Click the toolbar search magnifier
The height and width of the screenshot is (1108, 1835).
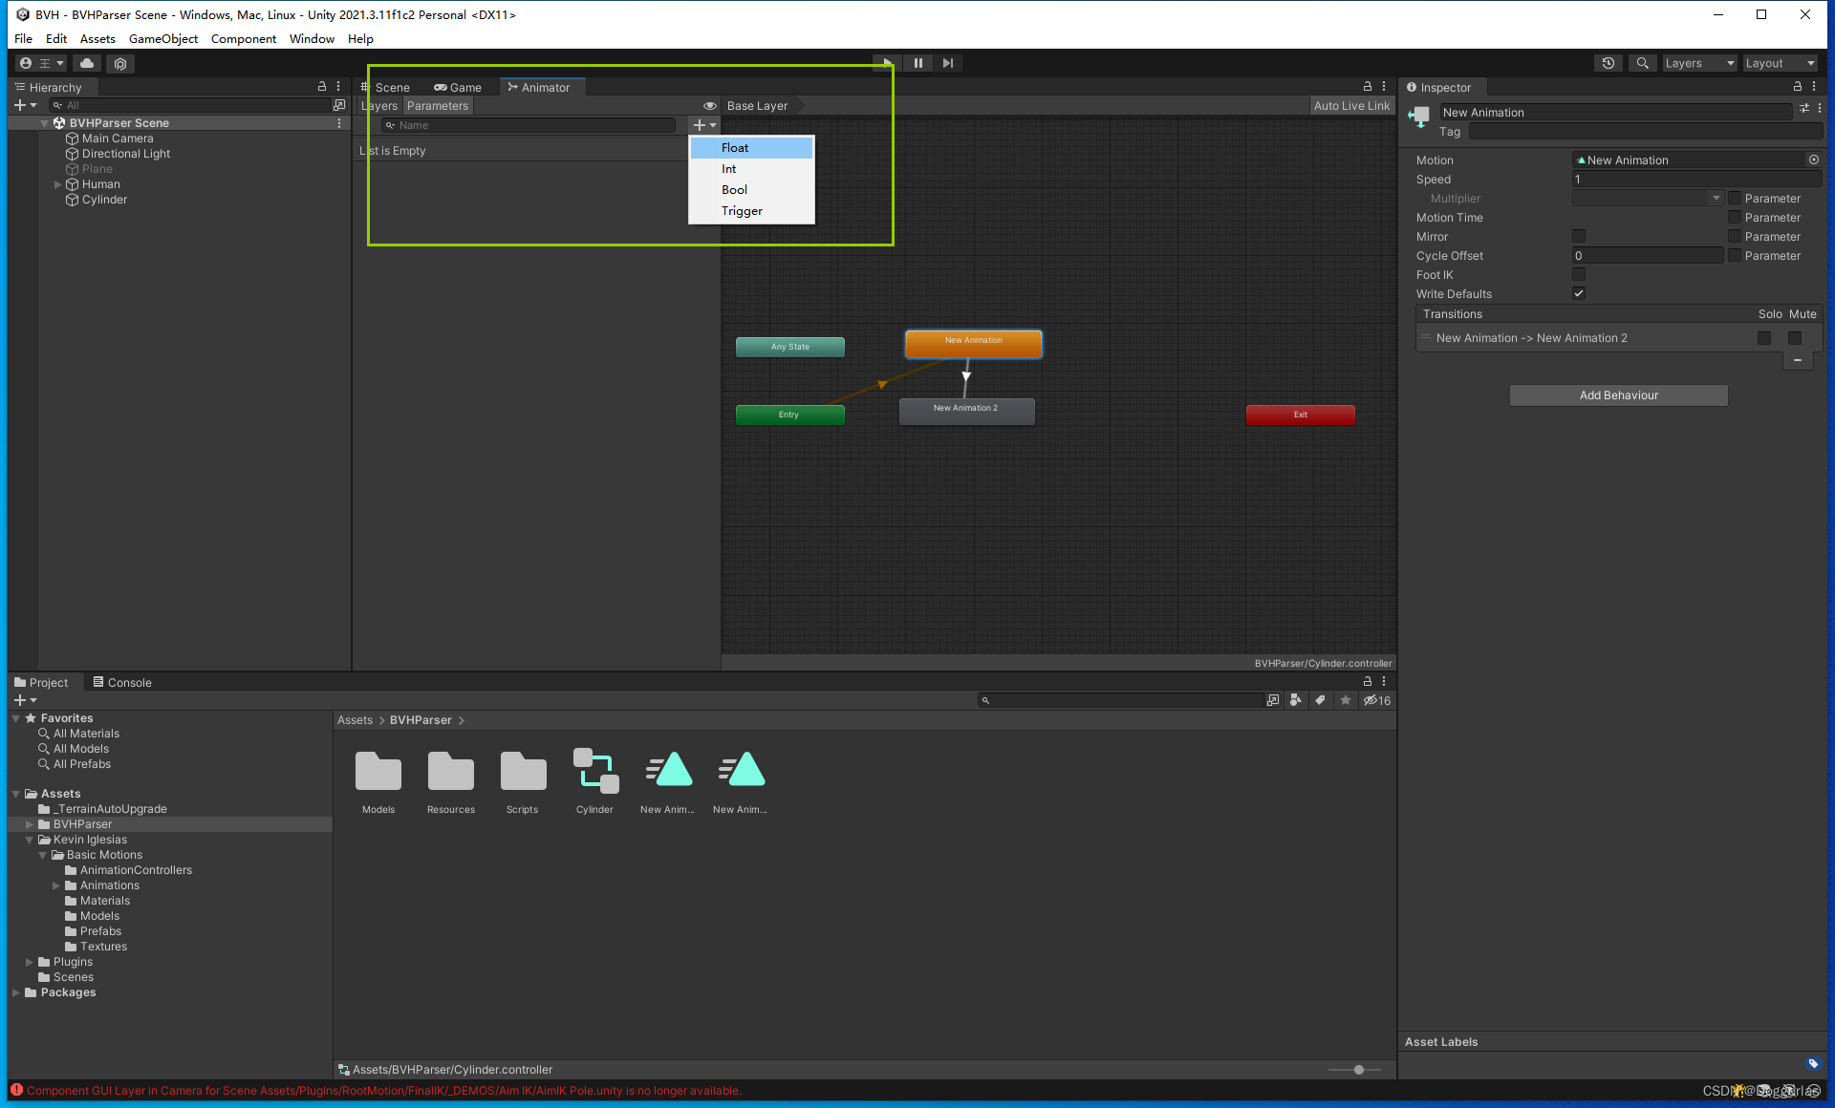coord(1642,63)
